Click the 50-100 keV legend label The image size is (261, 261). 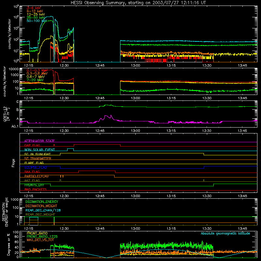coord(37,21)
